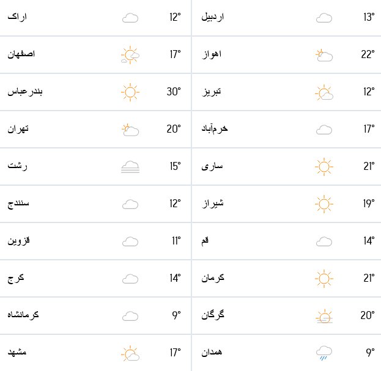Click the sunny icon for شیراز

click(324, 204)
